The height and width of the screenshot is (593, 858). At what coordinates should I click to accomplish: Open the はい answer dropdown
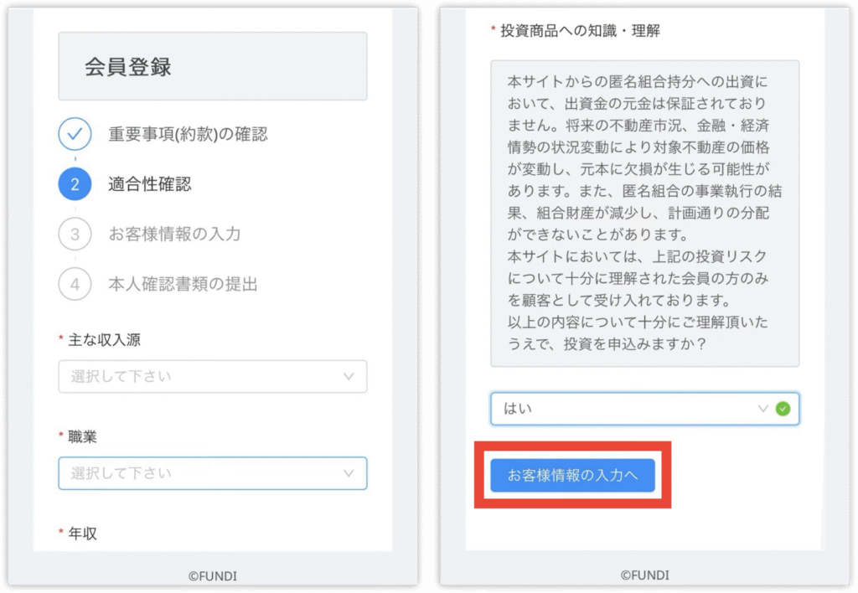[x=644, y=409]
